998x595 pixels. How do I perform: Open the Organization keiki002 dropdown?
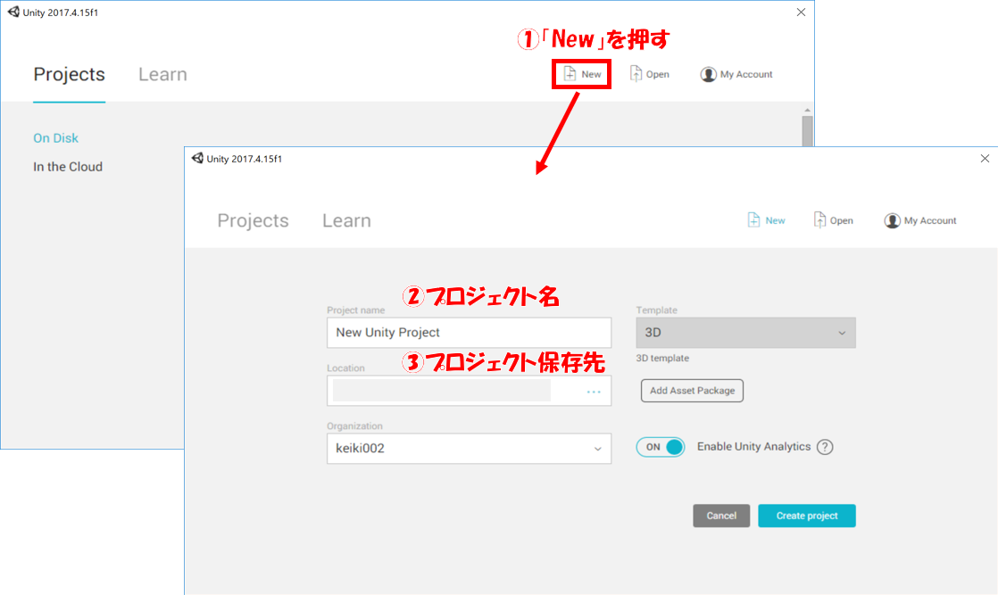(x=469, y=449)
